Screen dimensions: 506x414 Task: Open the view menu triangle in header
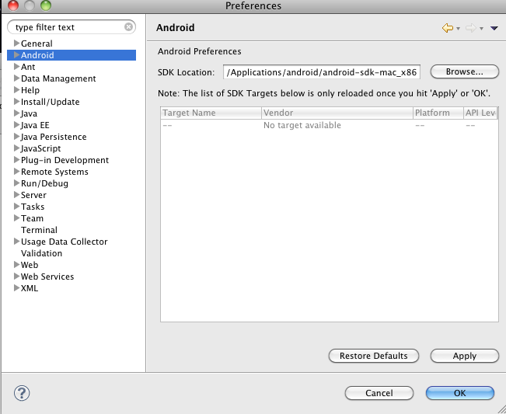click(494, 29)
